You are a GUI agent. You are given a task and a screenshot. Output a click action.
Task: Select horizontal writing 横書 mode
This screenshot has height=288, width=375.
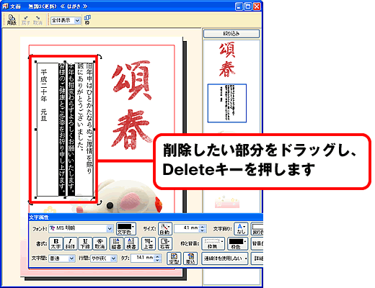(x=131, y=243)
